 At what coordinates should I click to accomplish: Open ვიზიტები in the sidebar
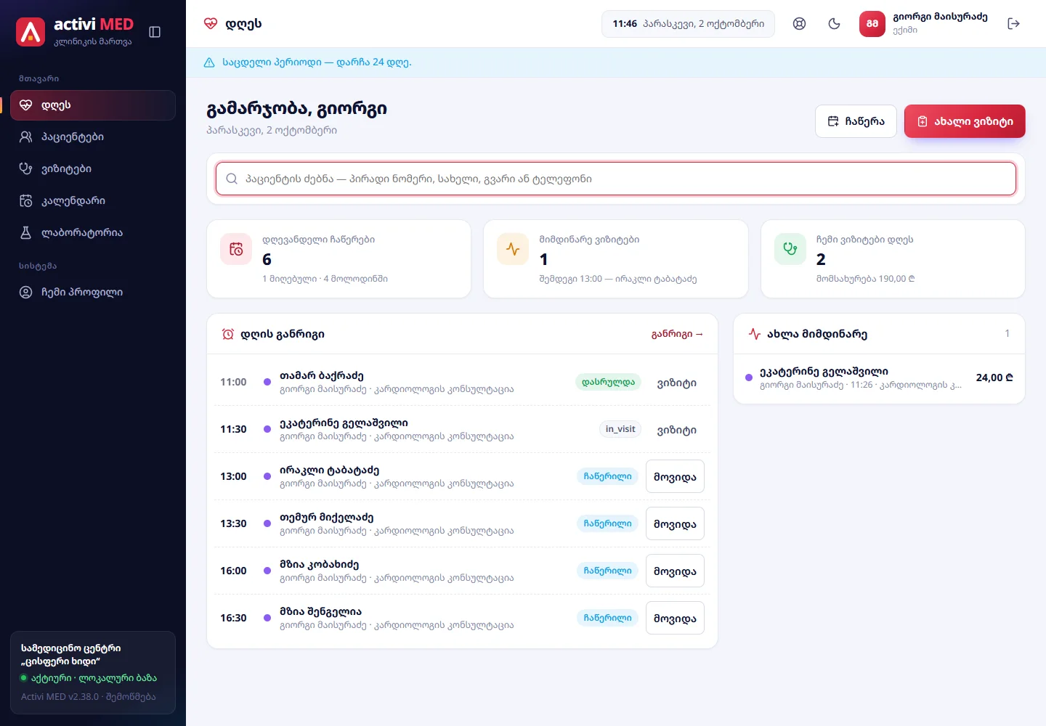tap(93, 169)
